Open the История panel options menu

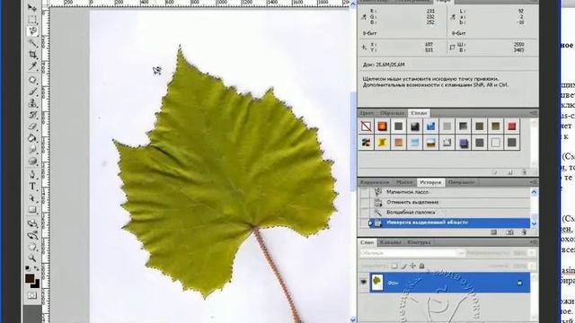tap(534, 182)
